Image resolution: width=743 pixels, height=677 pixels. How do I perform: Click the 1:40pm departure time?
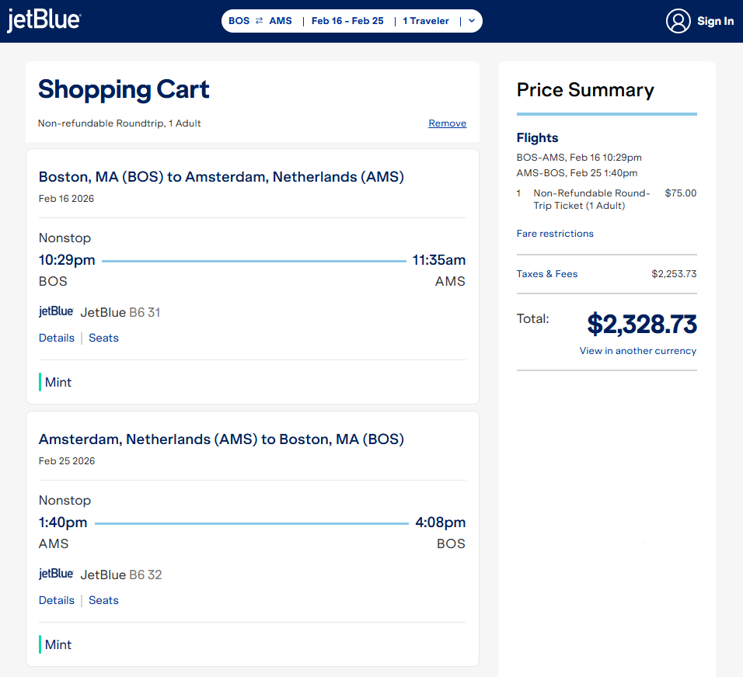(x=63, y=523)
